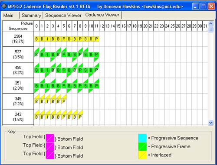Click the last P frame in 2904 row
Screen dimensions: 217x165
(x=96, y=39)
